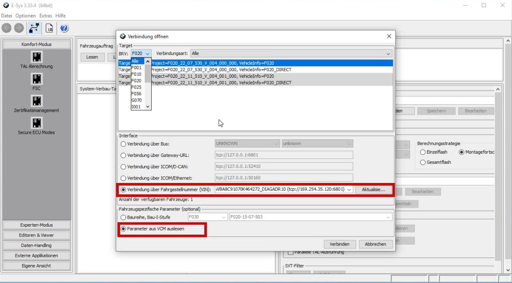Pick F056 from the BRV list
Image resolution: width=512 pixels, height=283 pixels.
[x=137, y=94]
